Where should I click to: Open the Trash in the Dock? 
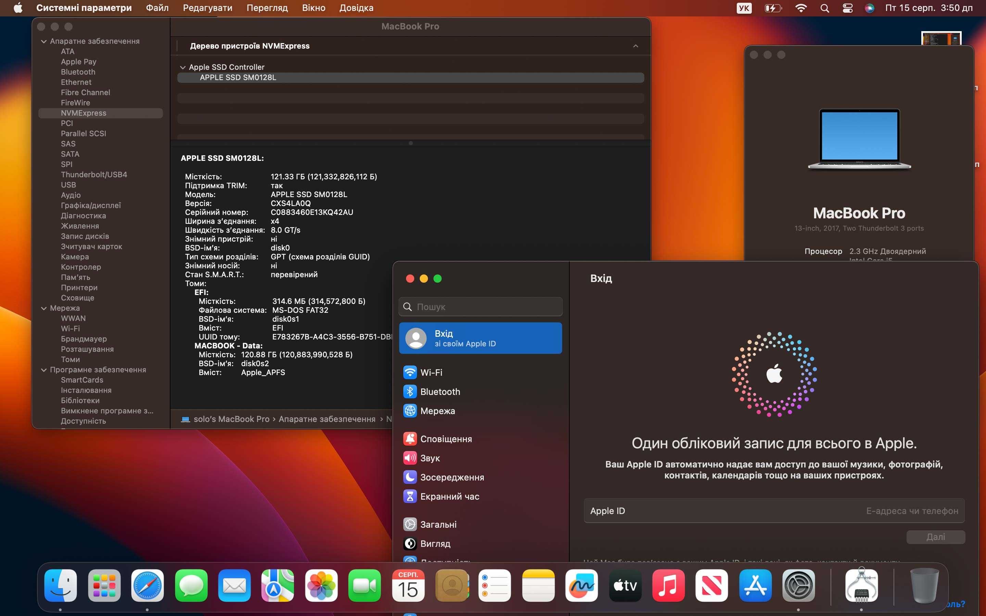(x=924, y=586)
